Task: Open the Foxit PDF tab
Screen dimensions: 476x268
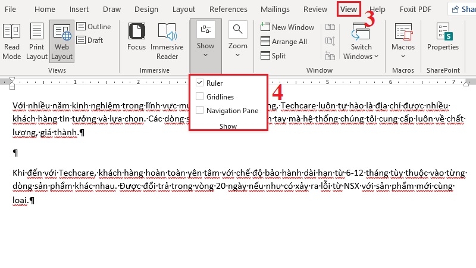Action: [415, 10]
